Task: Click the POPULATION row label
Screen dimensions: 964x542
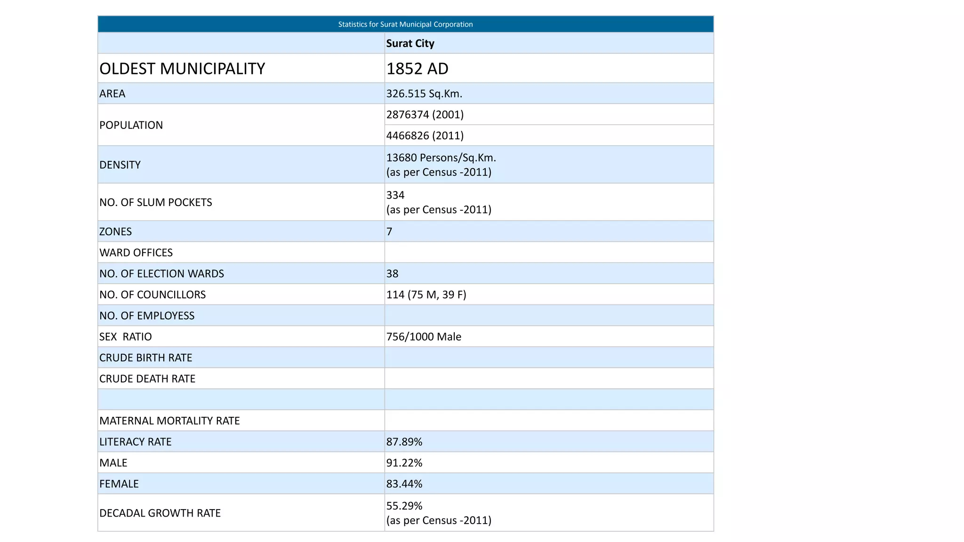Action: point(131,125)
